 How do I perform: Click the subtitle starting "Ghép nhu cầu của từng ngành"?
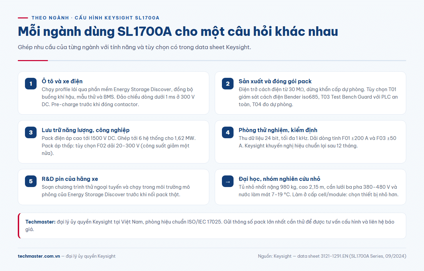tap(134, 47)
